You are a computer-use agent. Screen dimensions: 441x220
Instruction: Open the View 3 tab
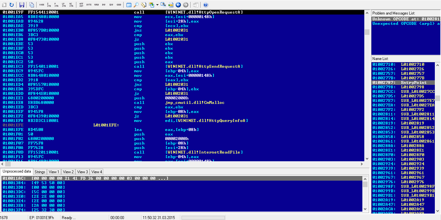[83, 172]
